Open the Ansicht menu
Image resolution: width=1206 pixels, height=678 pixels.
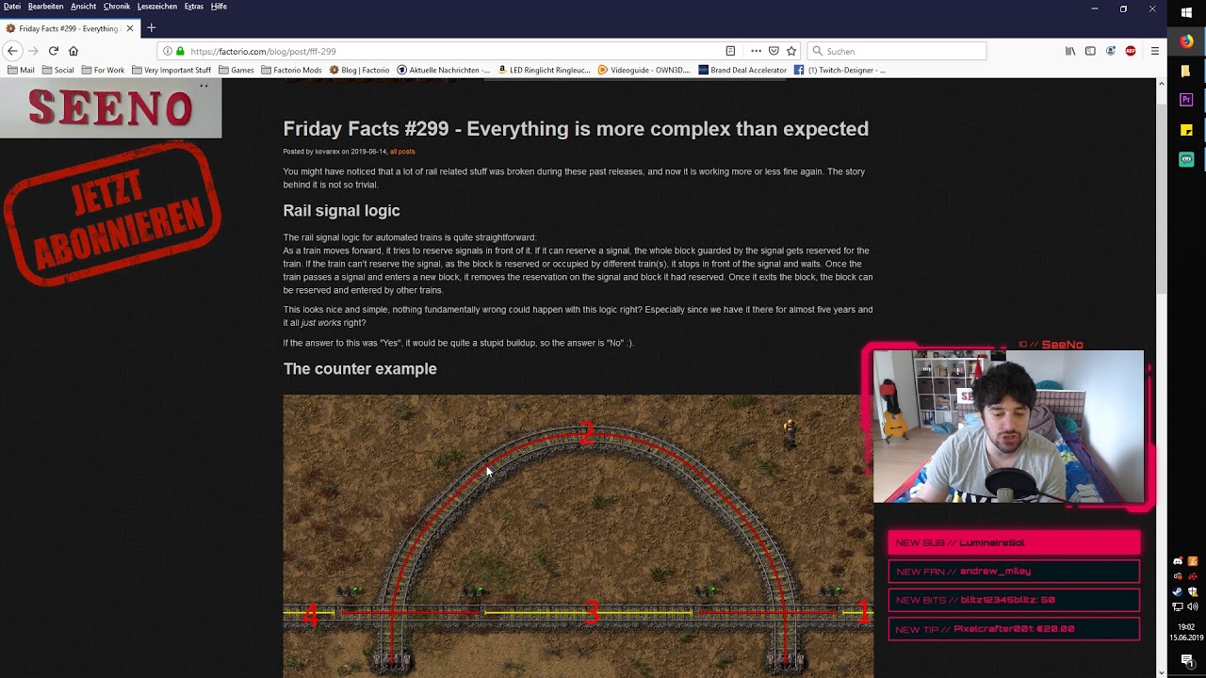(83, 7)
